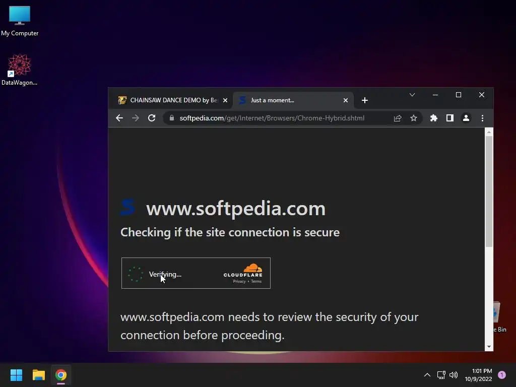Open Chrome's three-dot menu
This screenshot has width=516, height=387.
(482, 118)
